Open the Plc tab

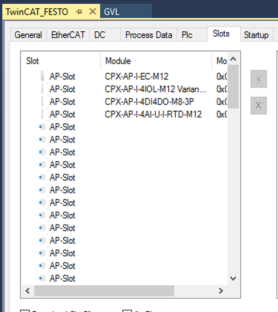(192, 35)
